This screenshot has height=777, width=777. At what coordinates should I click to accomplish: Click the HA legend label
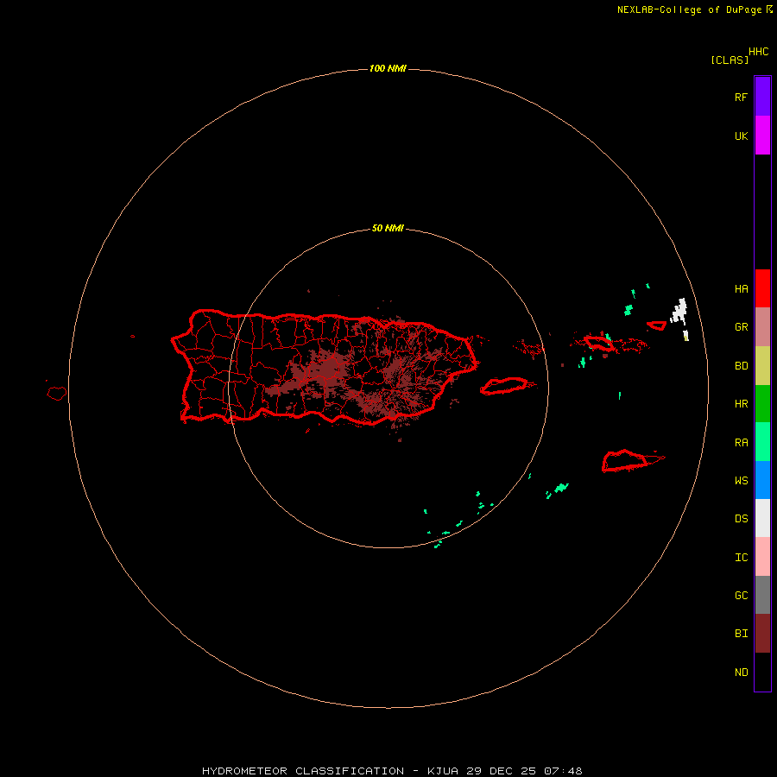pyautogui.click(x=741, y=289)
